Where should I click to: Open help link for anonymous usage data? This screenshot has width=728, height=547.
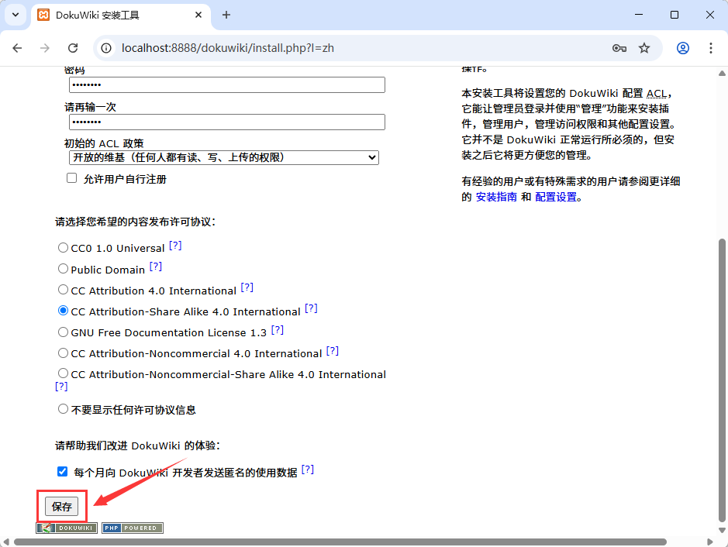coord(308,470)
